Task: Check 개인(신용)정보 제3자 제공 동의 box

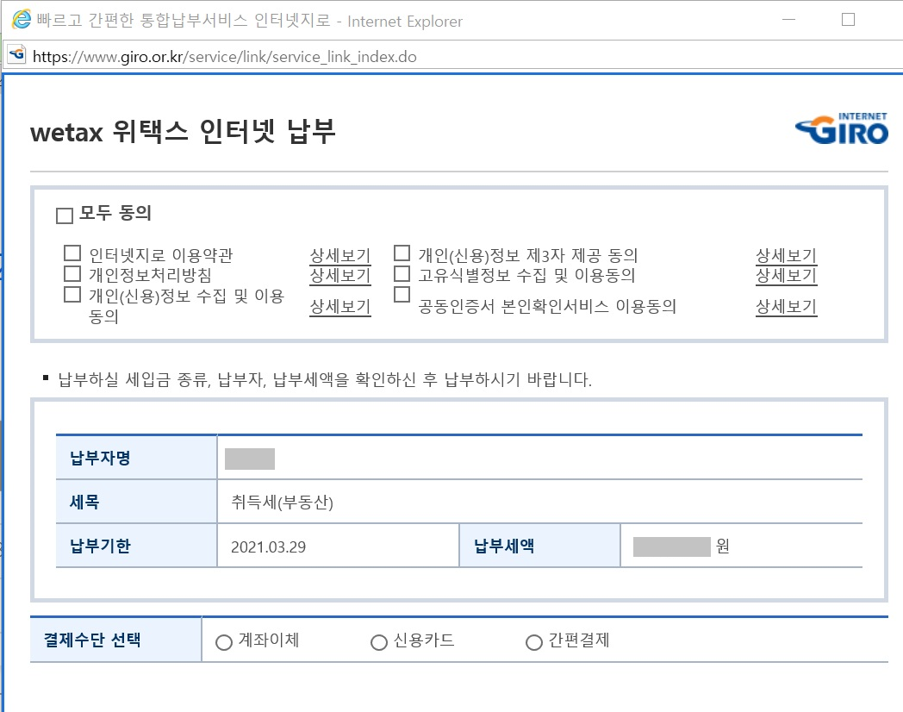Action: click(x=402, y=253)
